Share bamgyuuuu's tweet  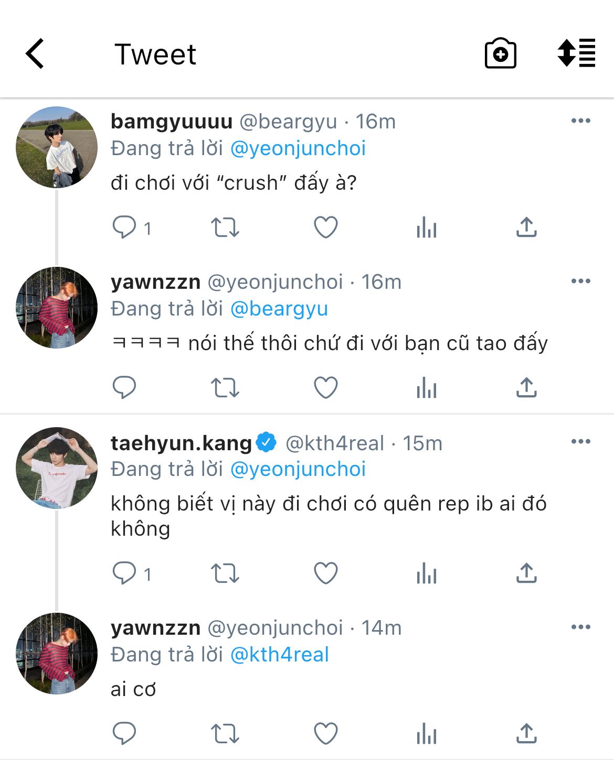tap(526, 228)
